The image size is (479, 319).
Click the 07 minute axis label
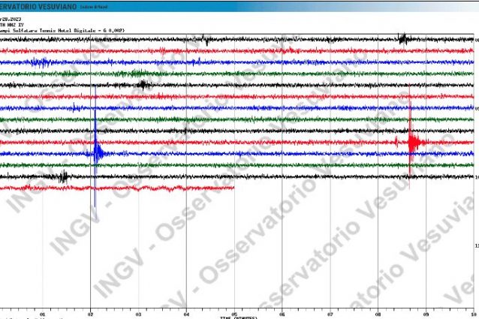pyautogui.click(x=330, y=314)
